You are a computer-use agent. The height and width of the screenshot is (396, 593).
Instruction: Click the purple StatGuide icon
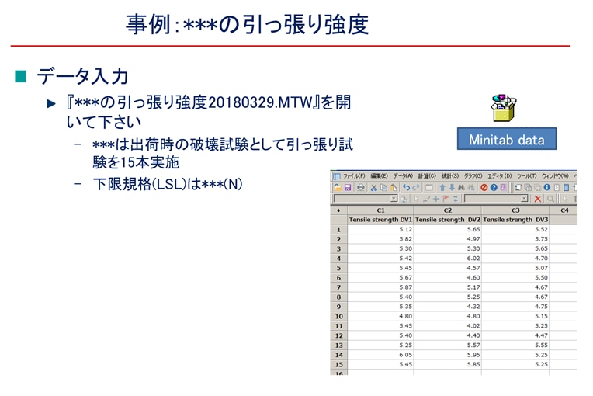click(504, 188)
